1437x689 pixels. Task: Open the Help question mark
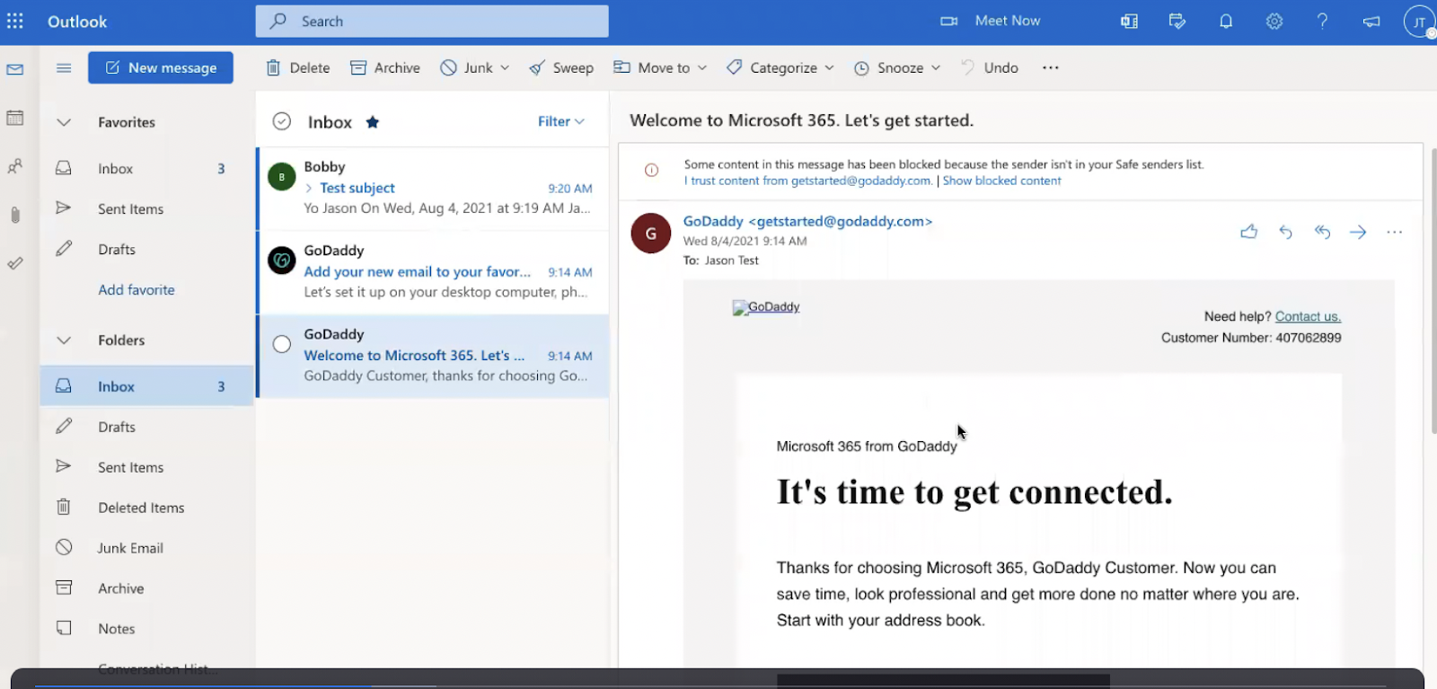click(1322, 22)
